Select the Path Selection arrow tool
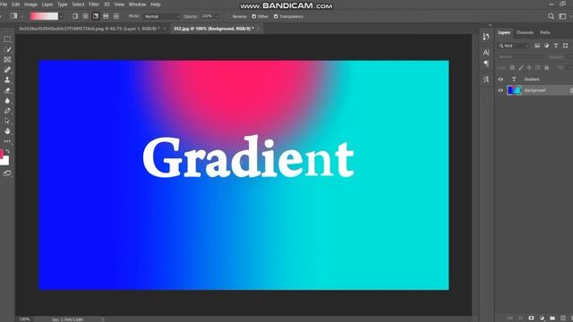Image resolution: width=573 pixels, height=322 pixels. click(7, 121)
